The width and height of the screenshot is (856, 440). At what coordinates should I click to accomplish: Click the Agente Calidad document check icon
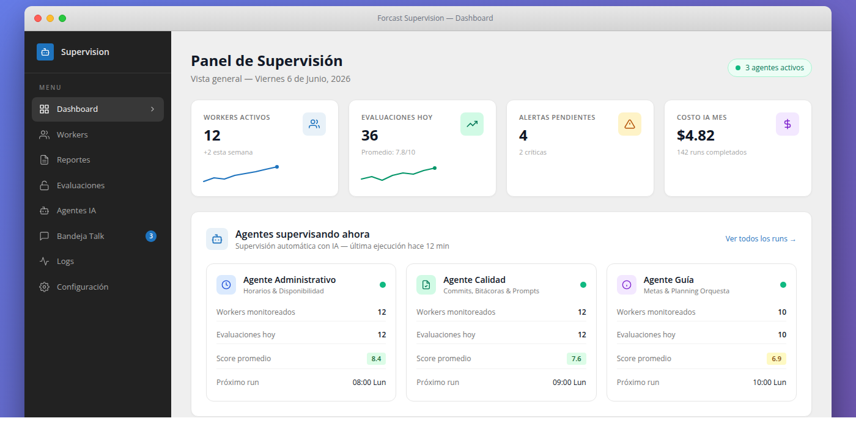tap(426, 285)
